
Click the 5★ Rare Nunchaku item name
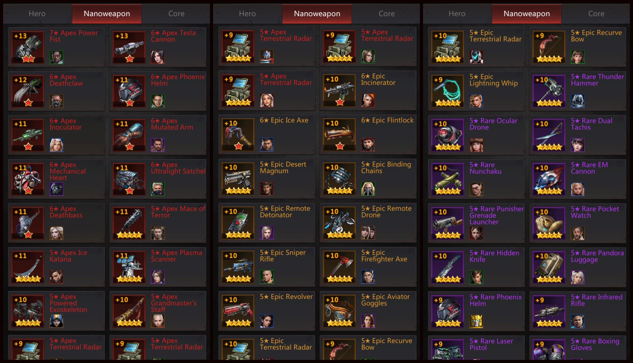pos(485,168)
